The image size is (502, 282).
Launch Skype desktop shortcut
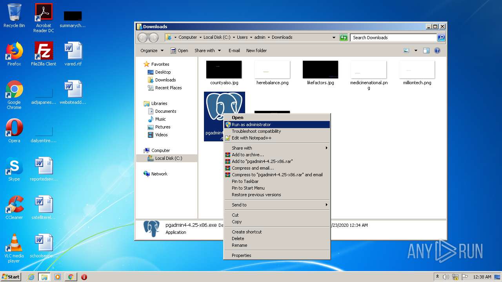click(14, 169)
